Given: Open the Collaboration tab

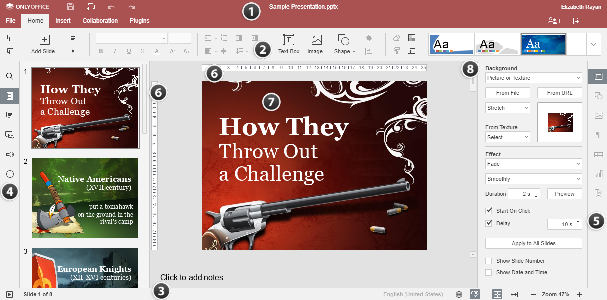Looking at the screenshot, I should pos(100,21).
